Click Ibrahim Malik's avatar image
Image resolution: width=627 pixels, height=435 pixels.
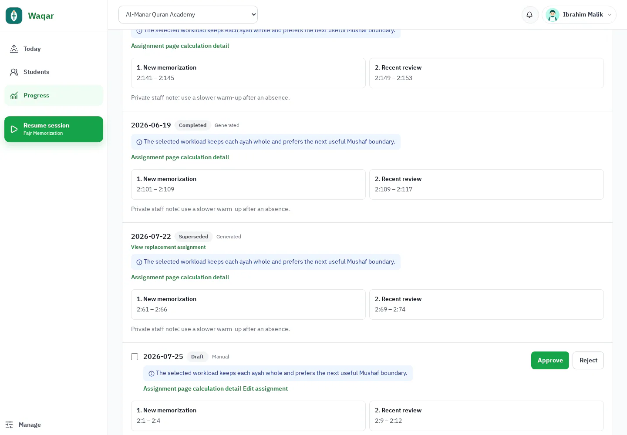pos(553,14)
